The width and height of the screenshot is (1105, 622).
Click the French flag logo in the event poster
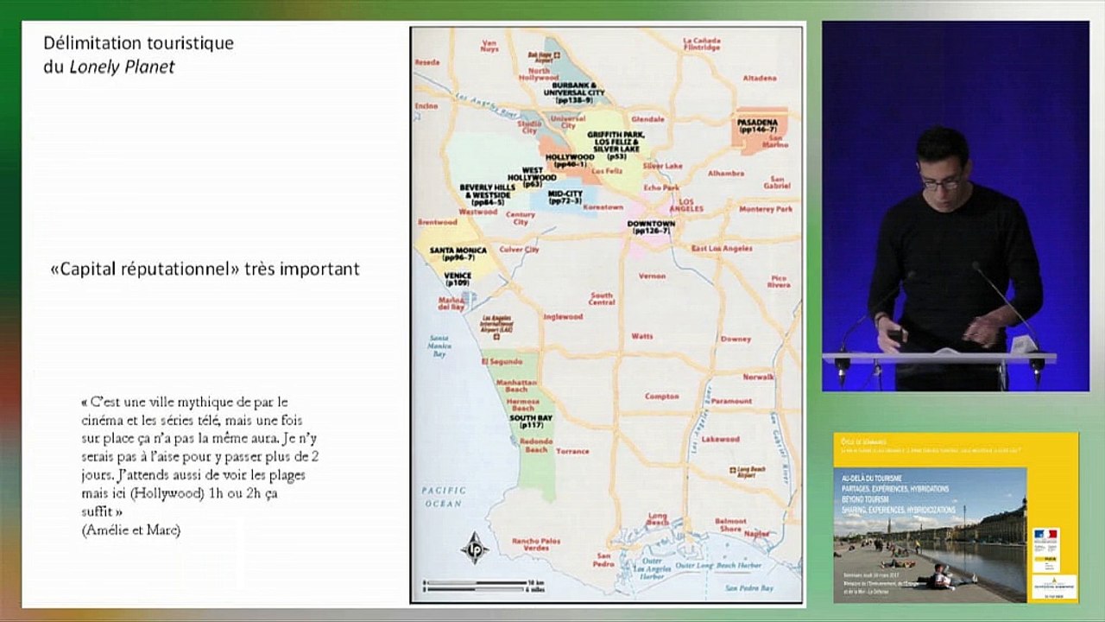point(1046,536)
